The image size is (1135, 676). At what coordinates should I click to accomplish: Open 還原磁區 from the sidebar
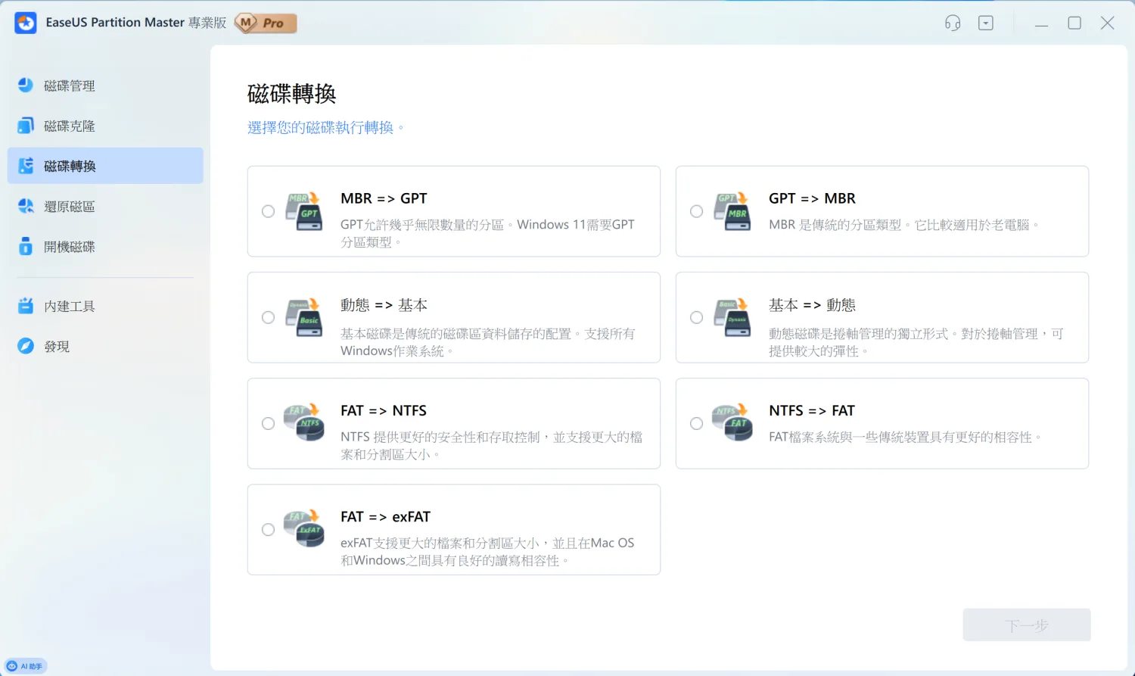tap(105, 206)
